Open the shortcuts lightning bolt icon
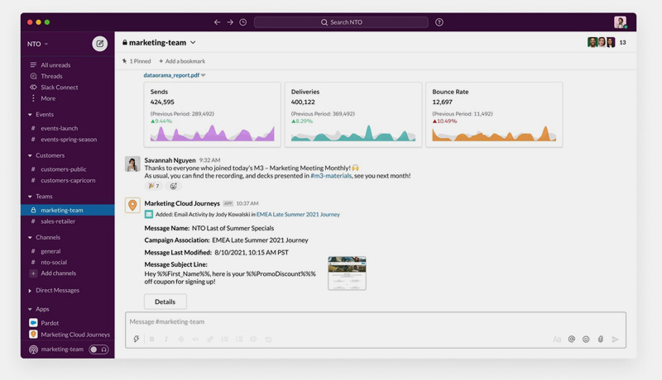Image resolution: width=662 pixels, height=380 pixels. [x=137, y=340]
